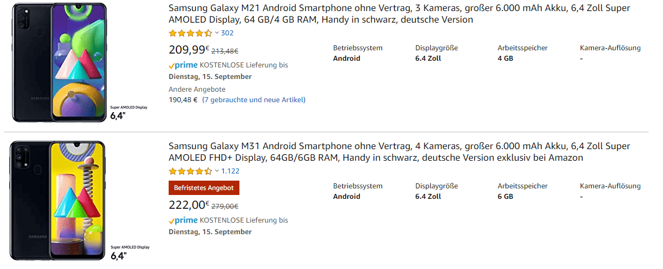663x269 pixels.
Task: Click the Galaxy M31 star rating
Action: (x=190, y=171)
